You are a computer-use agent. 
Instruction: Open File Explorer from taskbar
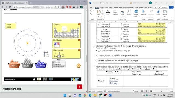tap(95, 95)
